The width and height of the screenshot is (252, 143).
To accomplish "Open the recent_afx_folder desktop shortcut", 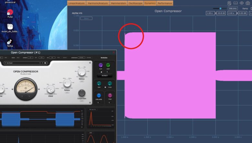I will pos(10,27).
